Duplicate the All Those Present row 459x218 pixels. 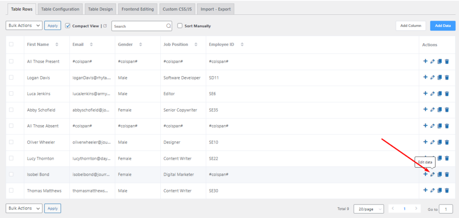(x=439, y=61)
